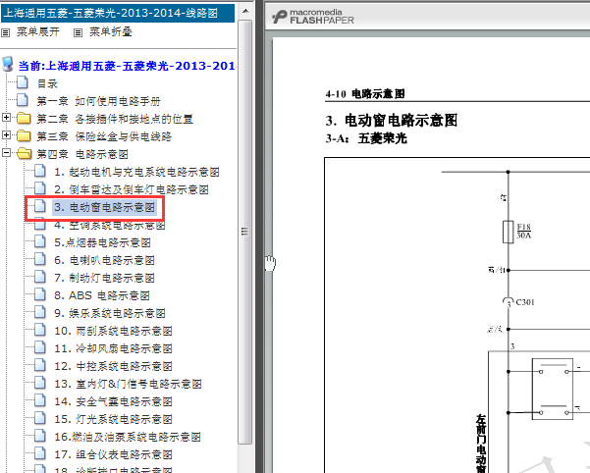Open the 当前:上海通用五菱-五菱荣光 root link
The height and width of the screenshot is (473, 590).
tap(128, 66)
